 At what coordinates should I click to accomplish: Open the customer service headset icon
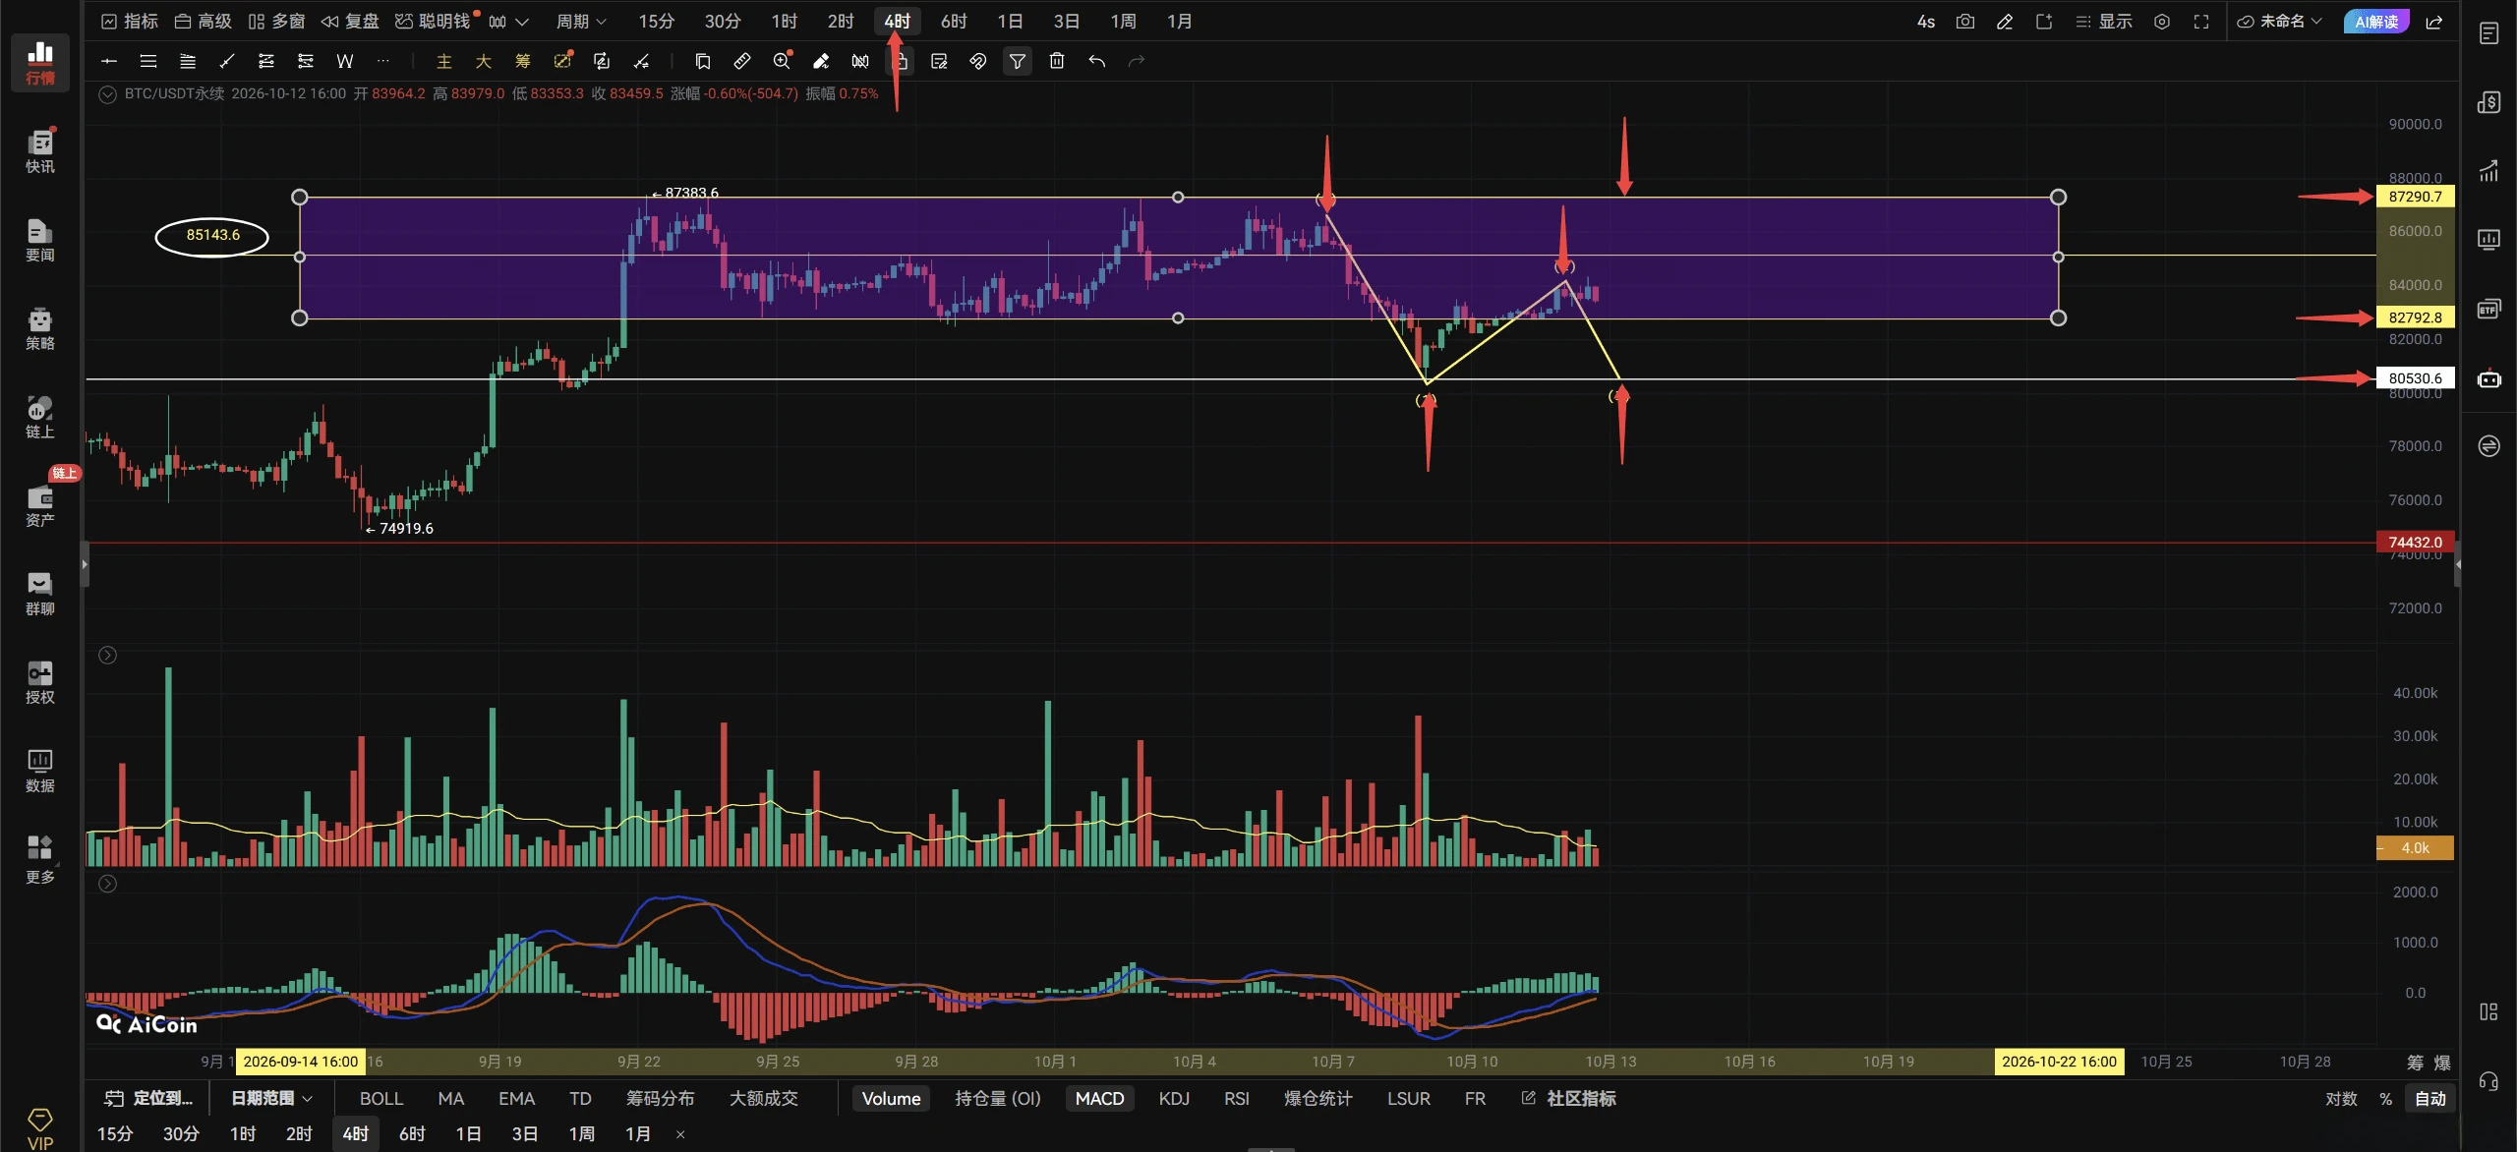(2488, 1082)
